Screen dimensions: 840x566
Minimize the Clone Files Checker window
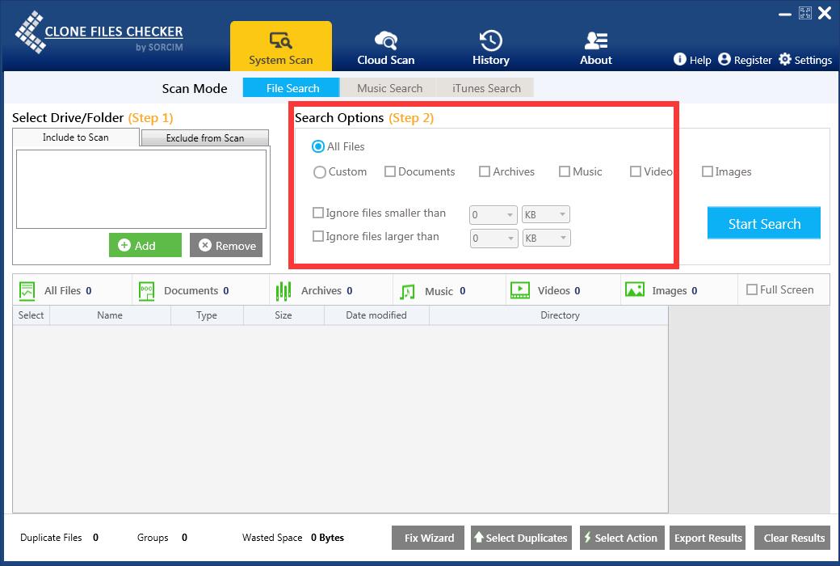785,15
